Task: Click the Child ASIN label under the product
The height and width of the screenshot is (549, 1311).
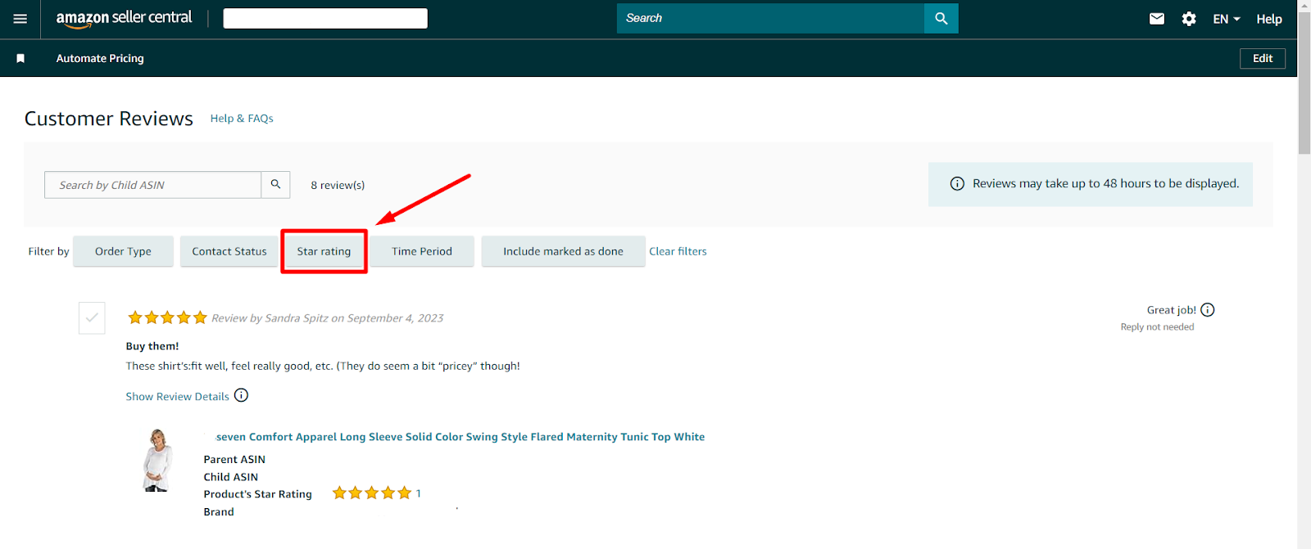Action: [x=231, y=477]
